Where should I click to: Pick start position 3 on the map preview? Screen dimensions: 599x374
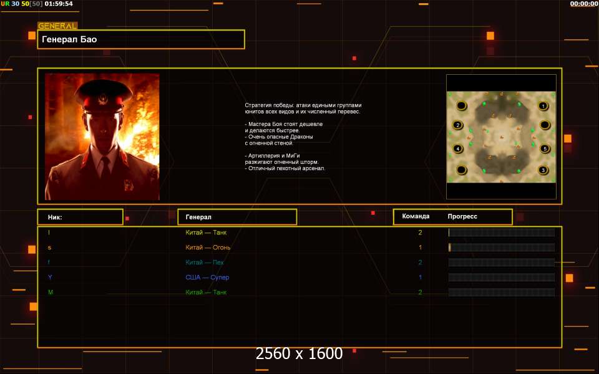click(x=543, y=170)
